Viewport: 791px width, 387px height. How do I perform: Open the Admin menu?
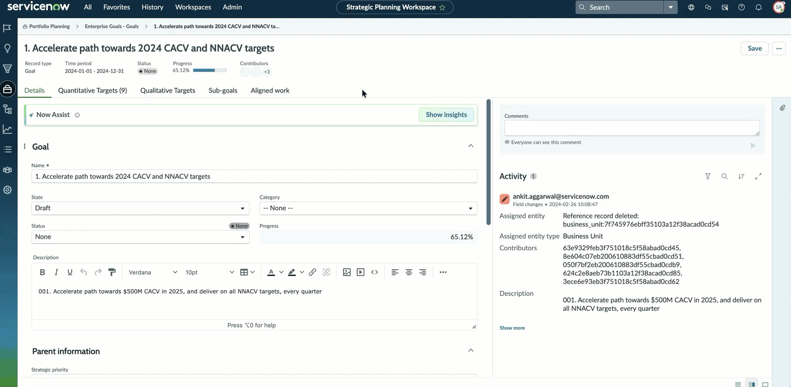coord(232,7)
